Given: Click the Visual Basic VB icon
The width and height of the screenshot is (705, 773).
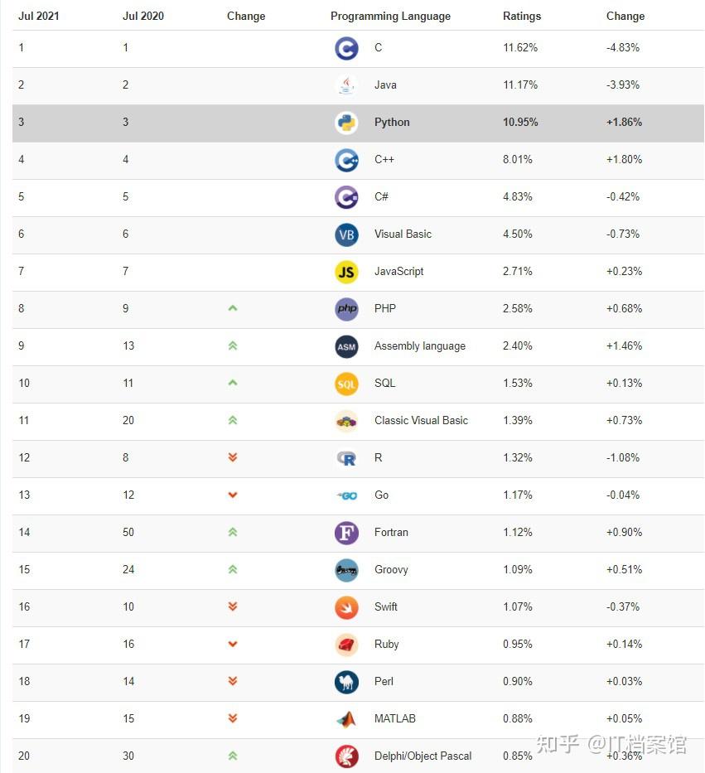Looking at the screenshot, I should (346, 234).
